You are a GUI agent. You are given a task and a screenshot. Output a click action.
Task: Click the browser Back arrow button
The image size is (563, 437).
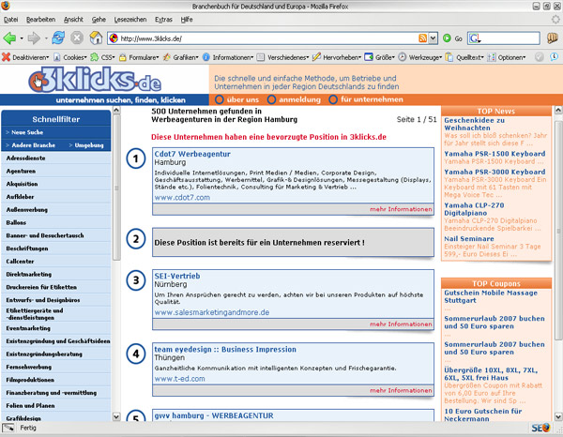pyautogui.click(x=10, y=38)
